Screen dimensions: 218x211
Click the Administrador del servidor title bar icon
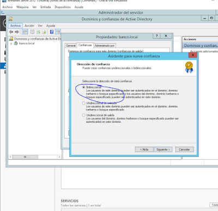click(3, 13)
